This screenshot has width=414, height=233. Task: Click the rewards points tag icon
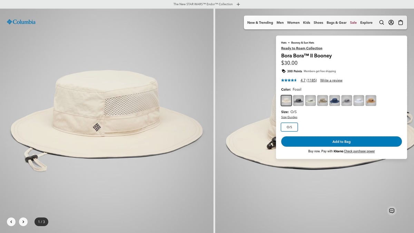[284, 71]
